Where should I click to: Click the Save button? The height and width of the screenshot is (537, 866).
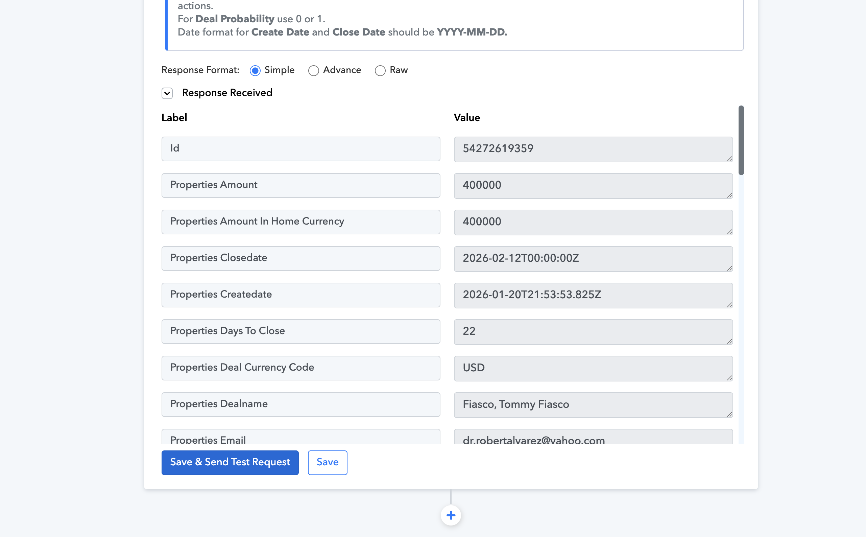(327, 462)
